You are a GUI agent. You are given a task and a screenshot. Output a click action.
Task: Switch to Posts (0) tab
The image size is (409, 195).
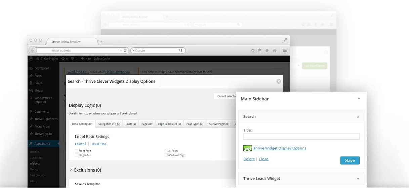[131, 124]
